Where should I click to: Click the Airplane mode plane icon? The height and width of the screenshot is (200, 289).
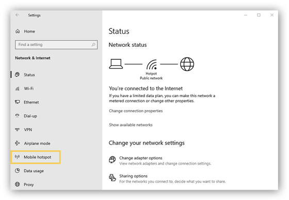[x=18, y=143]
